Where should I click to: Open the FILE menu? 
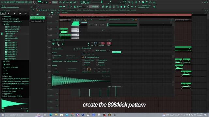click(2, 2)
